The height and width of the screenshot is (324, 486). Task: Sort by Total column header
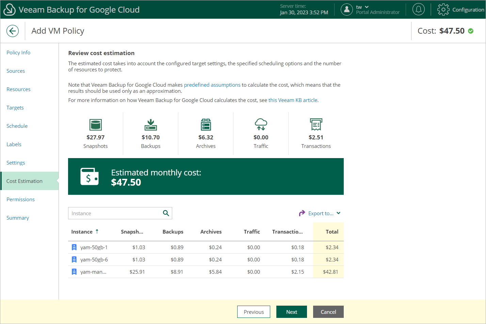(x=332, y=232)
